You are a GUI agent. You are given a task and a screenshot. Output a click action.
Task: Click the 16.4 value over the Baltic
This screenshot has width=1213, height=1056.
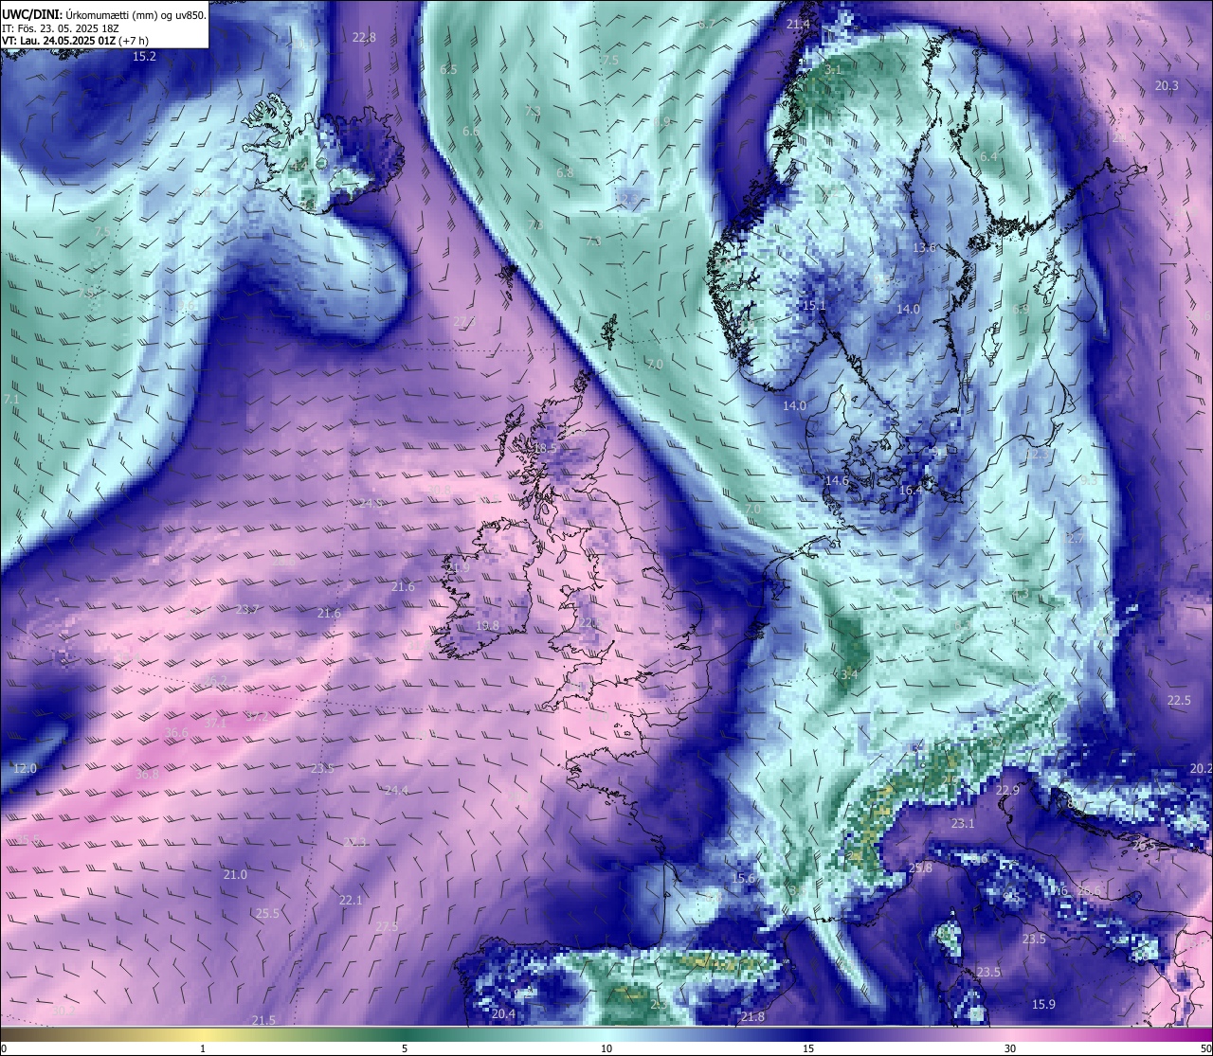tap(911, 491)
